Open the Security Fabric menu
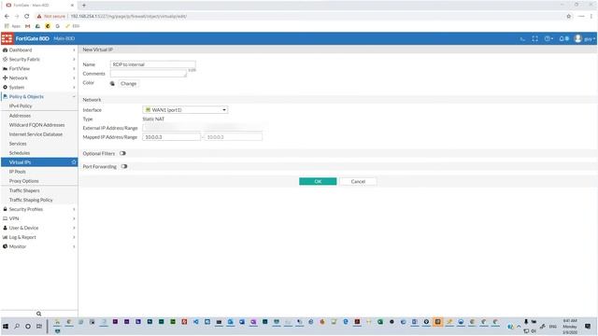The width and height of the screenshot is (598, 336). click(39, 60)
